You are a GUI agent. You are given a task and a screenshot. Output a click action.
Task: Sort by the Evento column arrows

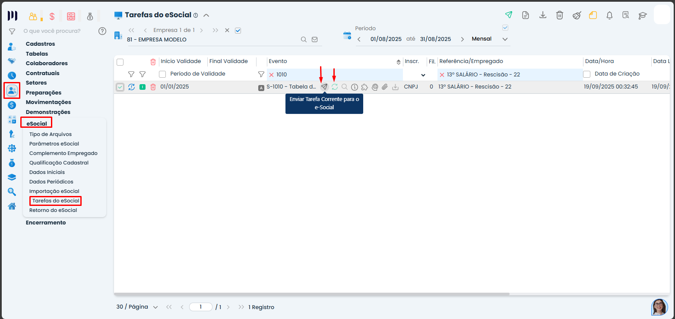coord(398,62)
